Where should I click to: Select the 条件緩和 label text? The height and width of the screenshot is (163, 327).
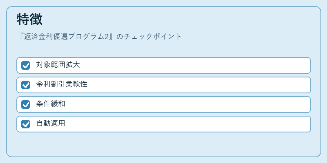[50, 104]
